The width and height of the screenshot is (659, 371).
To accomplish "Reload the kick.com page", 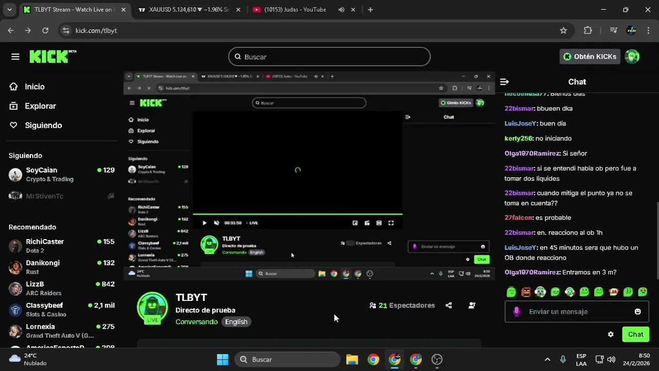I will click(45, 30).
